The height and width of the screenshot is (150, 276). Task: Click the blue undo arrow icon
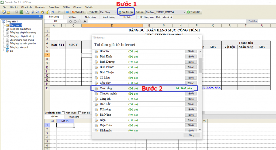click(53, 12)
